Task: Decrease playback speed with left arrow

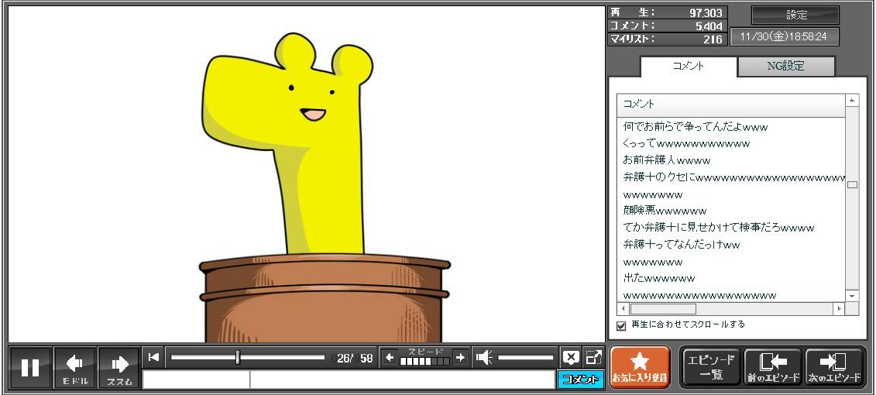Action: 390,357
